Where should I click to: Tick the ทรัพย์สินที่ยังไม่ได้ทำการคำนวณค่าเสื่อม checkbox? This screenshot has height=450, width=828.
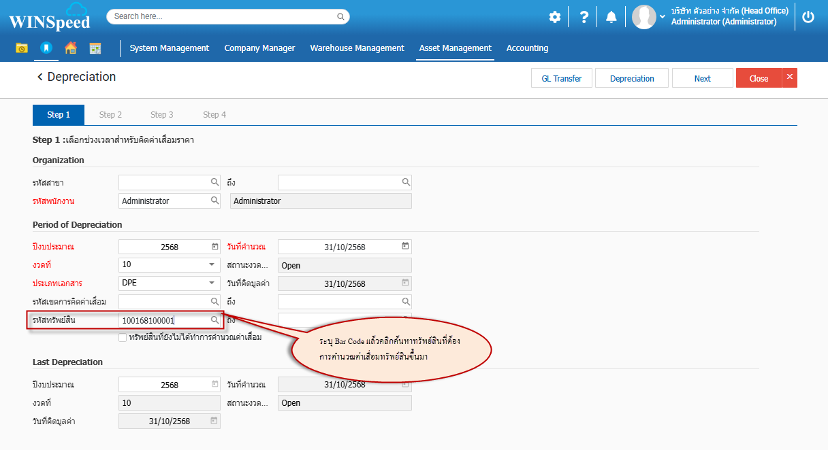click(123, 337)
